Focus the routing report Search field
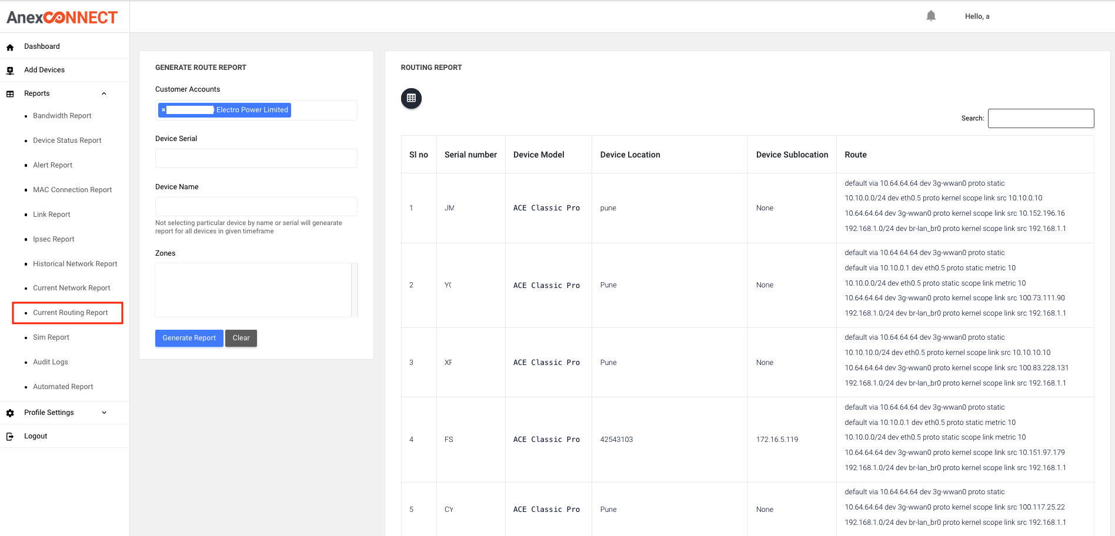1115x536 pixels. pos(1040,118)
